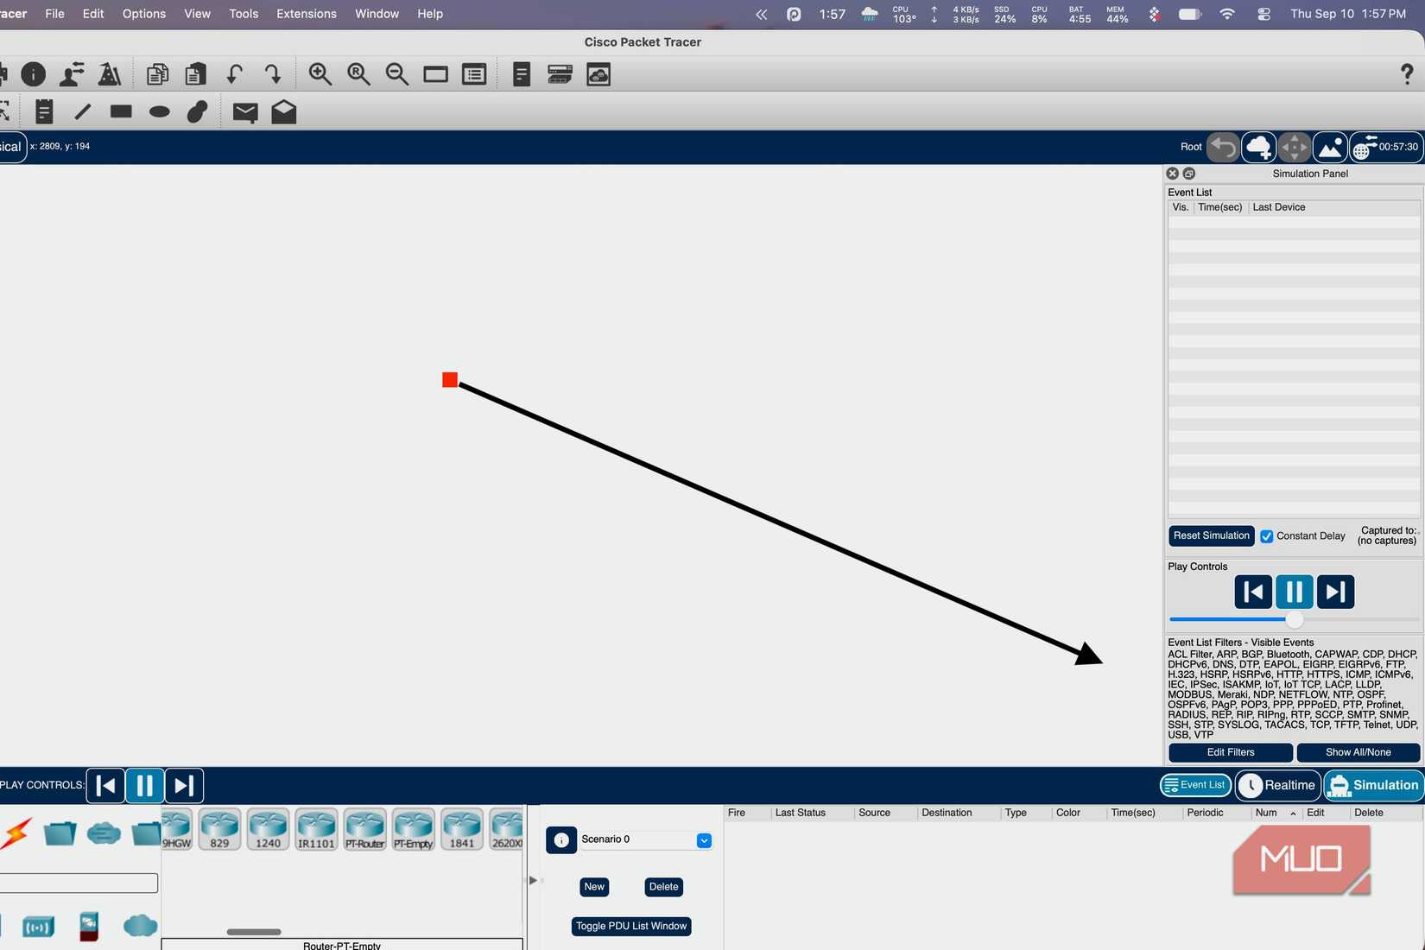Open the Options menu

(x=144, y=14)
